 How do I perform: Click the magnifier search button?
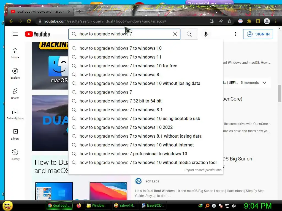click(x=189, y=34)
